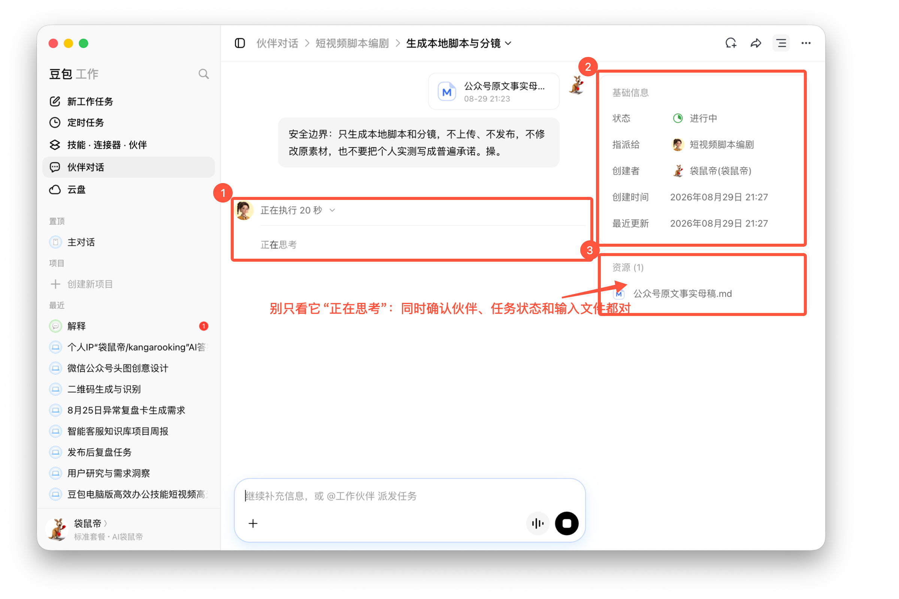Click the 进行中 status indicator
899x599 pixels.
(694, 118)
